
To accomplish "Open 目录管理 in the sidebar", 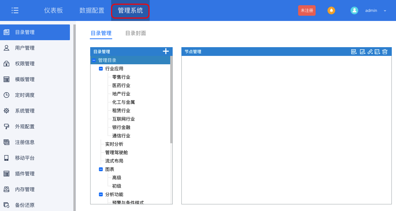I will pos(35,32).
